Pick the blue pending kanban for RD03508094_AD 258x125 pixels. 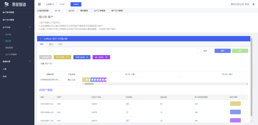coord(235,112)
